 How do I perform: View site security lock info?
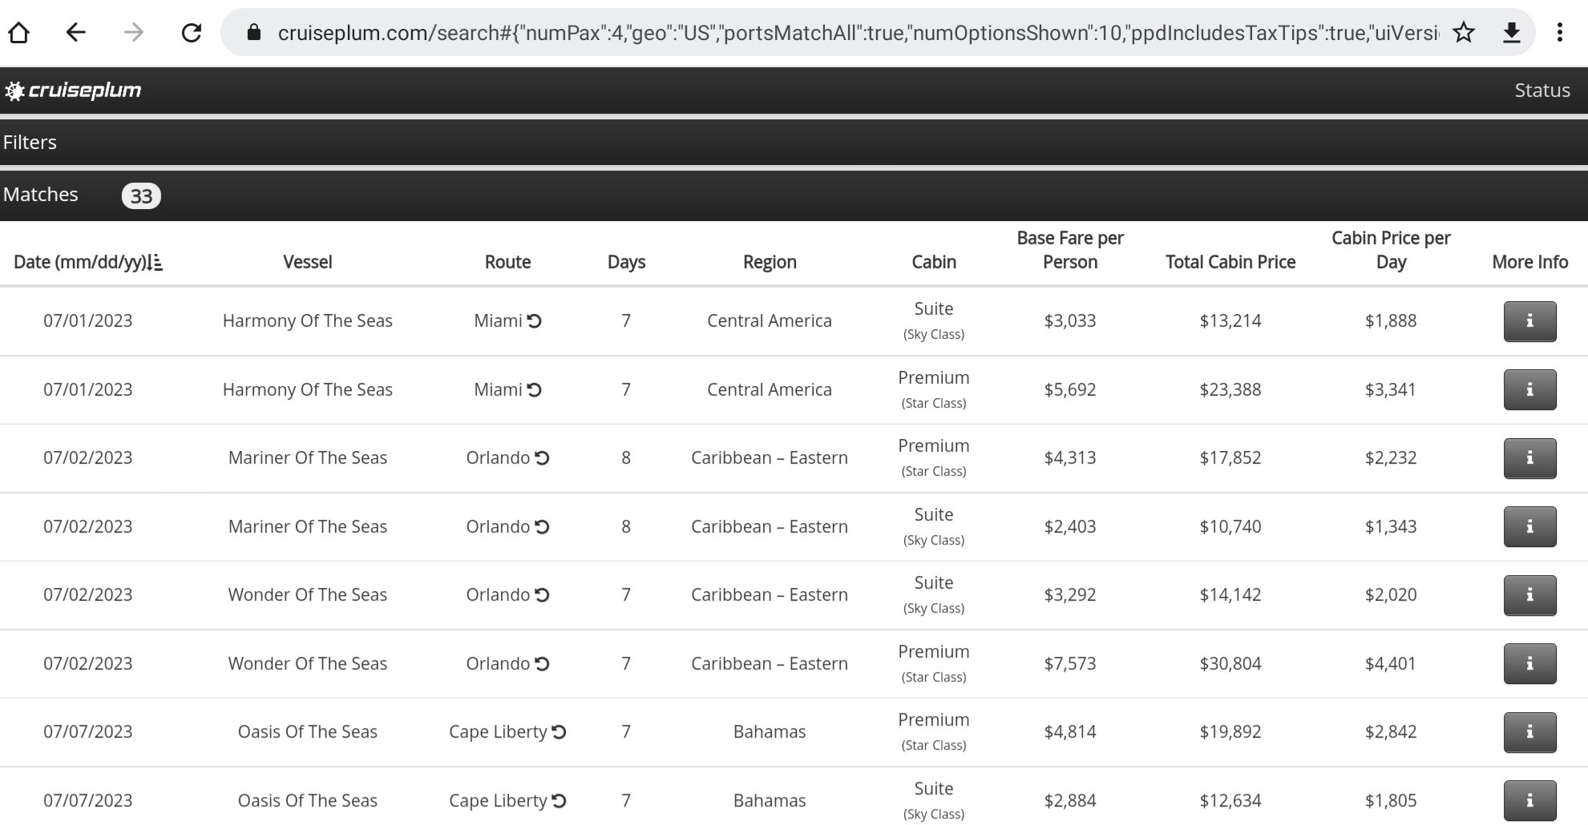pos(254,33)
